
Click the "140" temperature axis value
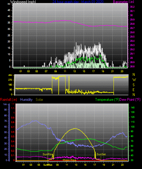133,107
